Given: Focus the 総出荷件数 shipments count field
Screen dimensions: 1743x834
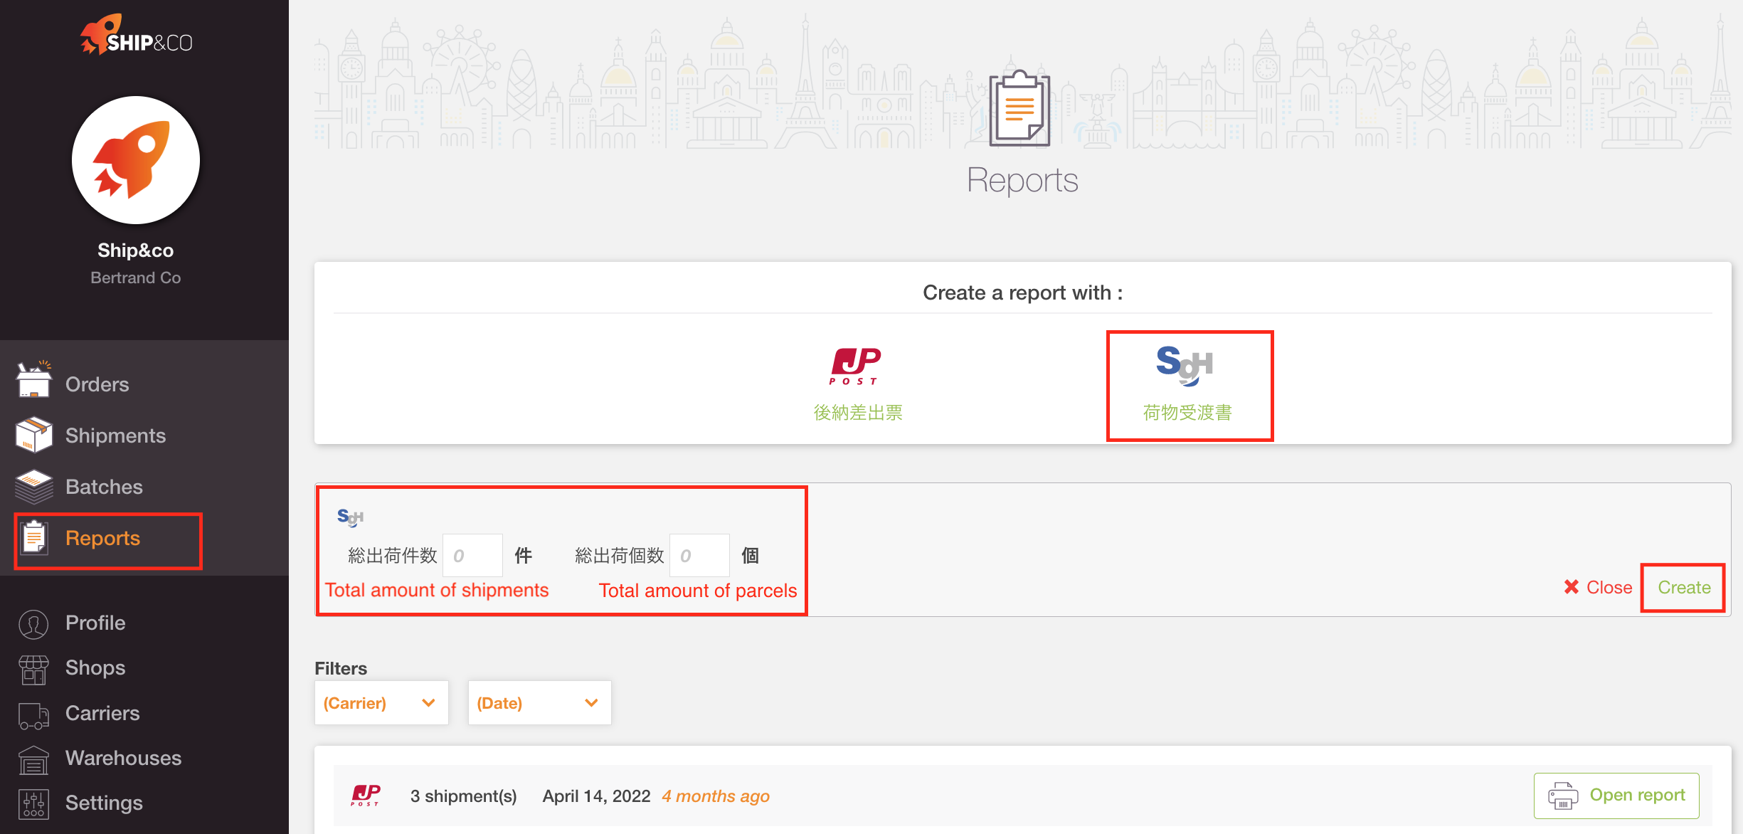Looking at the screenshot, I should (x=472, y=556).
